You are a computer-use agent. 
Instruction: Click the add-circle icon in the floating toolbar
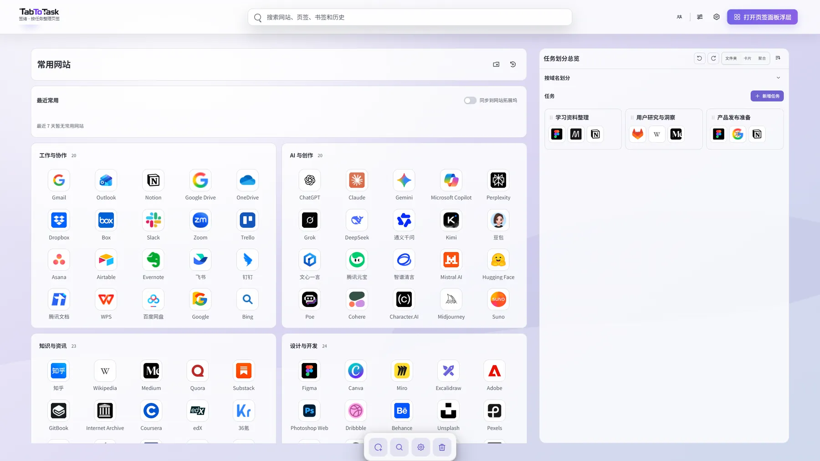coord(378,447)
